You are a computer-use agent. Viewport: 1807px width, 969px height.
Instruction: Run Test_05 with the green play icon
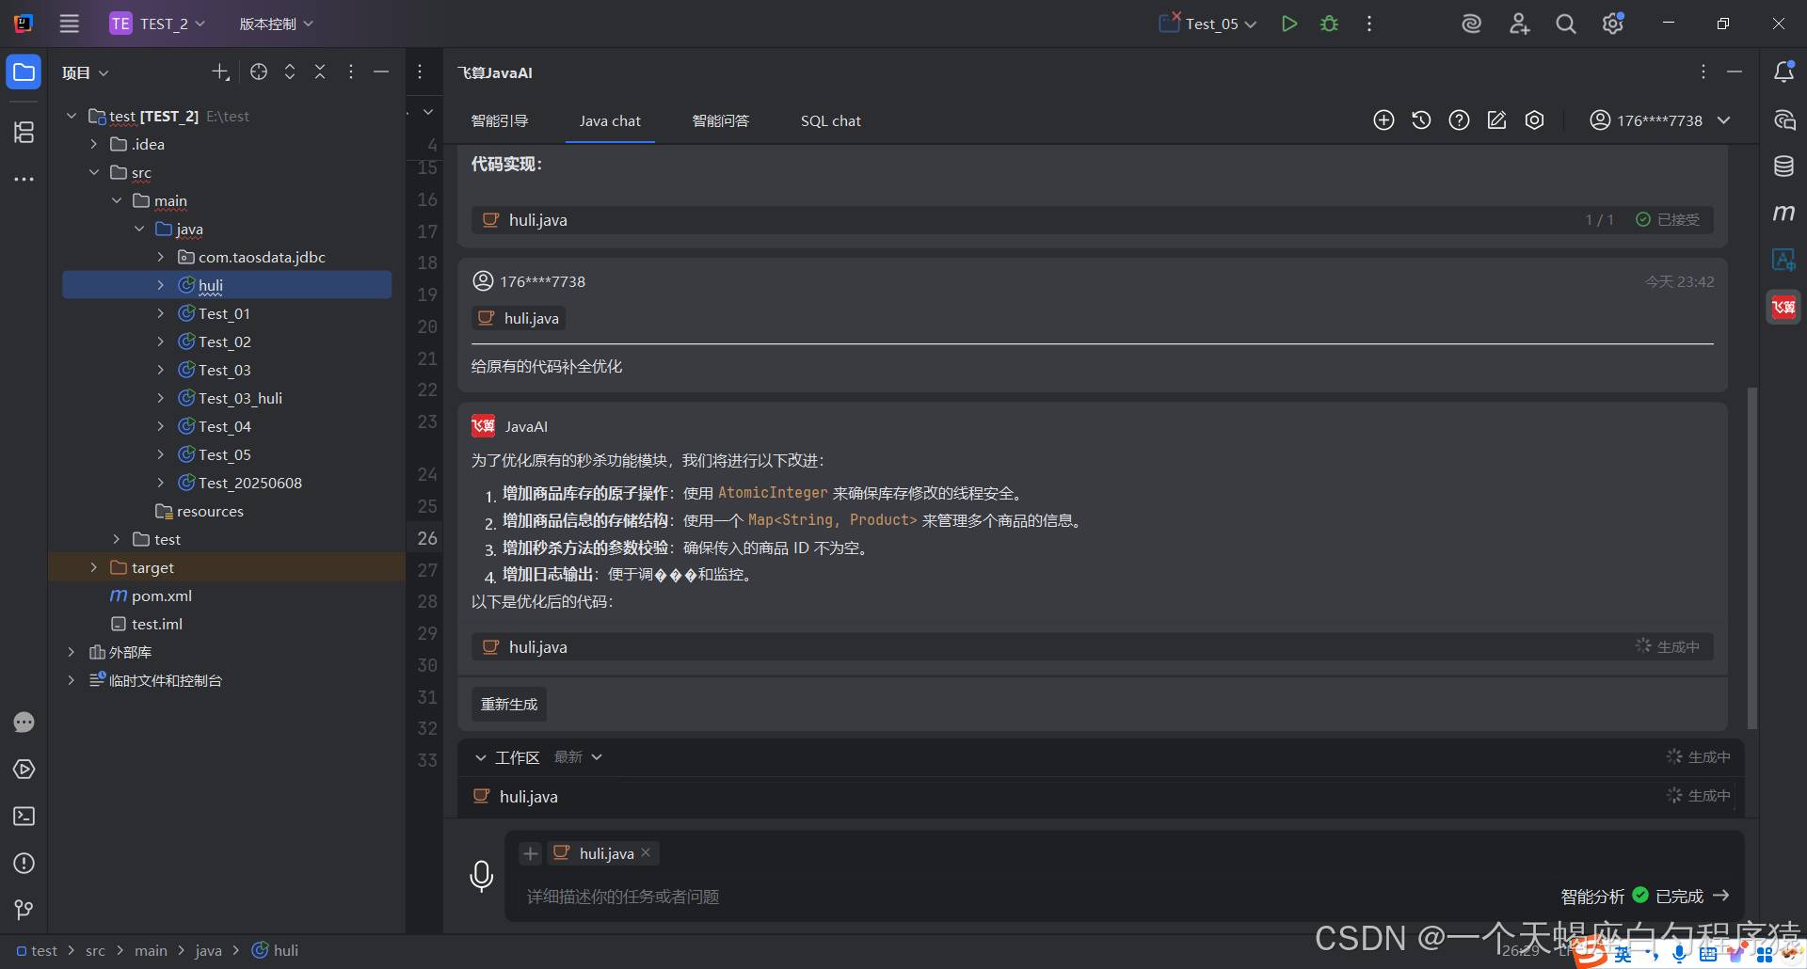tap(1289, 24)
